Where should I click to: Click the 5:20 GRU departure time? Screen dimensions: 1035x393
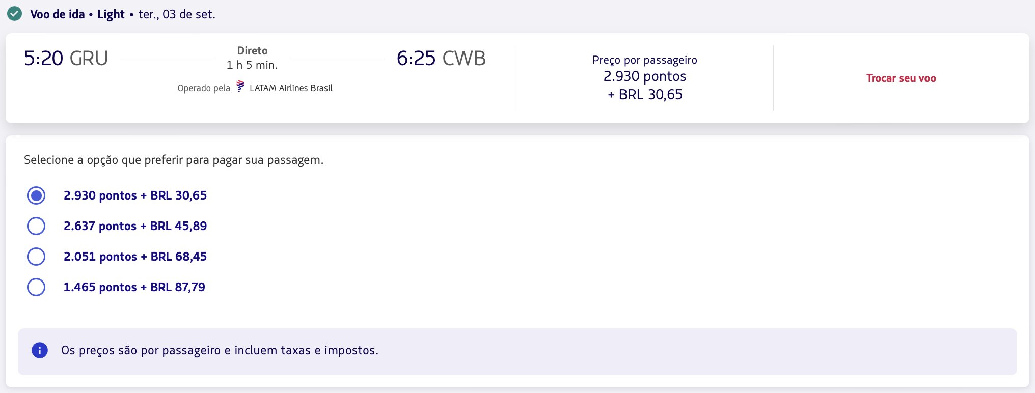point(66,59)
